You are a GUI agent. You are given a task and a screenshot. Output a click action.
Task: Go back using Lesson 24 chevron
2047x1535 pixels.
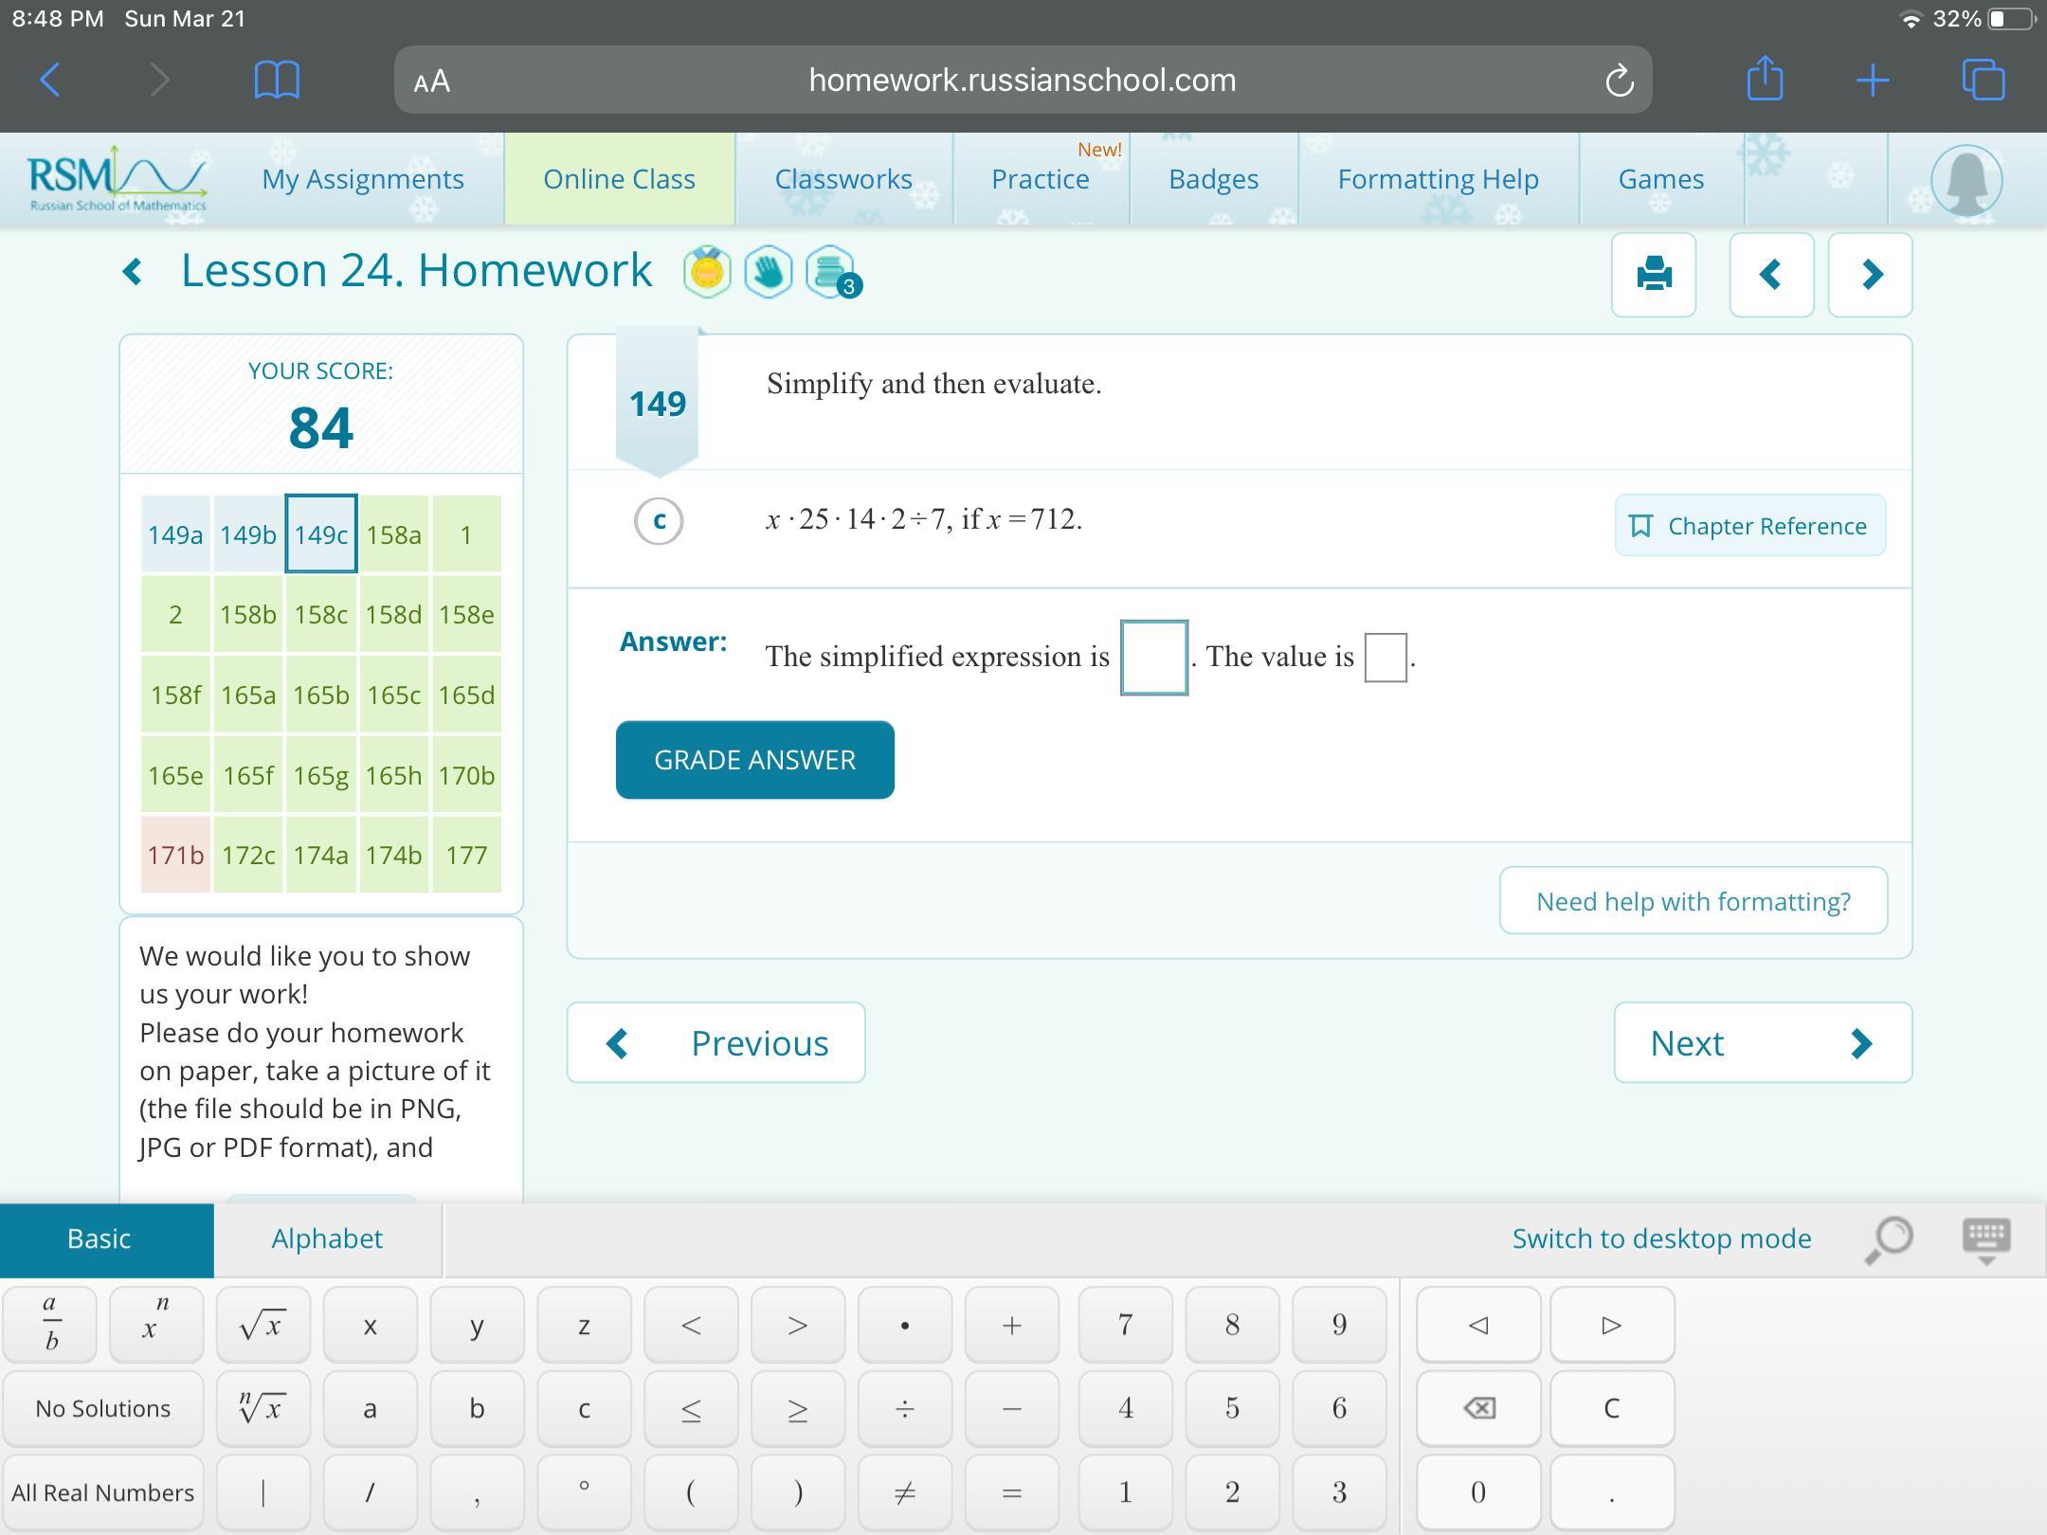[x=134, y=273]
